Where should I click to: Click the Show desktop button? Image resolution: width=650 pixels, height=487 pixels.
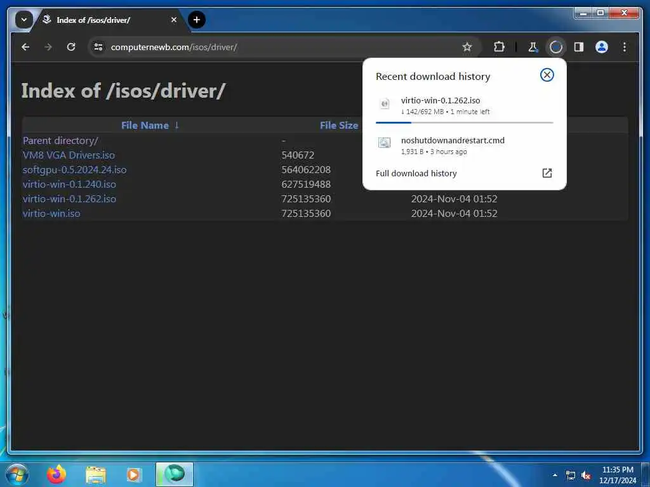pos(646,474)
